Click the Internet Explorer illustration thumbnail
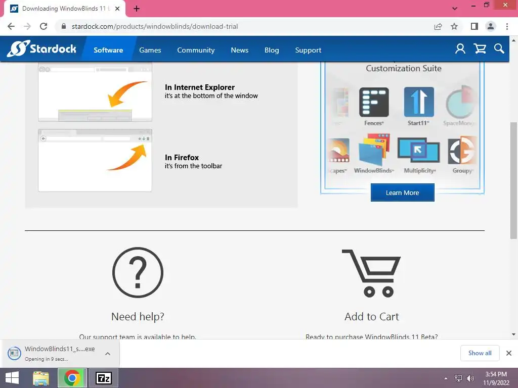Screen dimensions: 518x388 pos(95,91)
